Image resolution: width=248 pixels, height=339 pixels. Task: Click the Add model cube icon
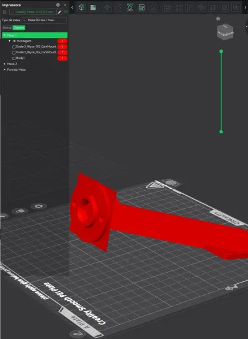[x=81, y=7]
